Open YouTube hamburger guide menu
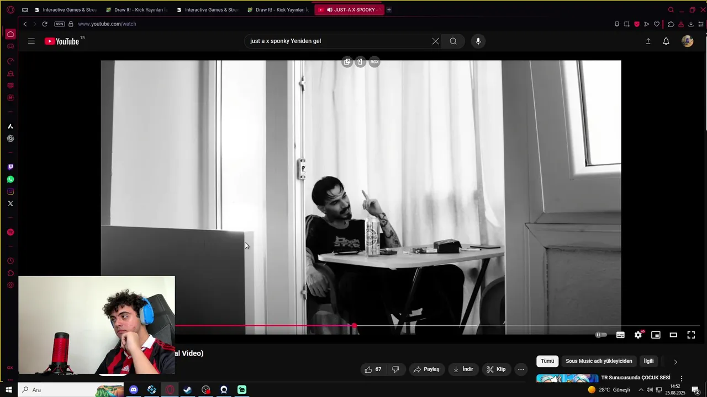This screenshot has height=397, width=707. (31, 41)
